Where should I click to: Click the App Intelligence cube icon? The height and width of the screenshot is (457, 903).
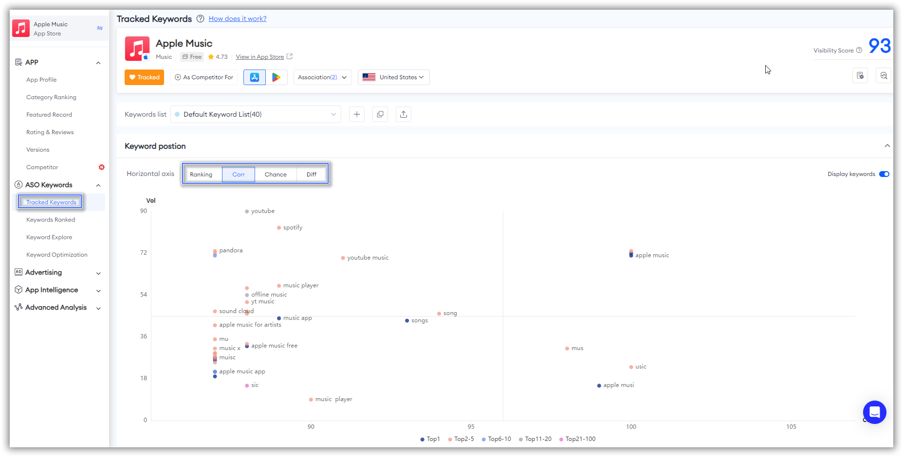click(18, 290)
